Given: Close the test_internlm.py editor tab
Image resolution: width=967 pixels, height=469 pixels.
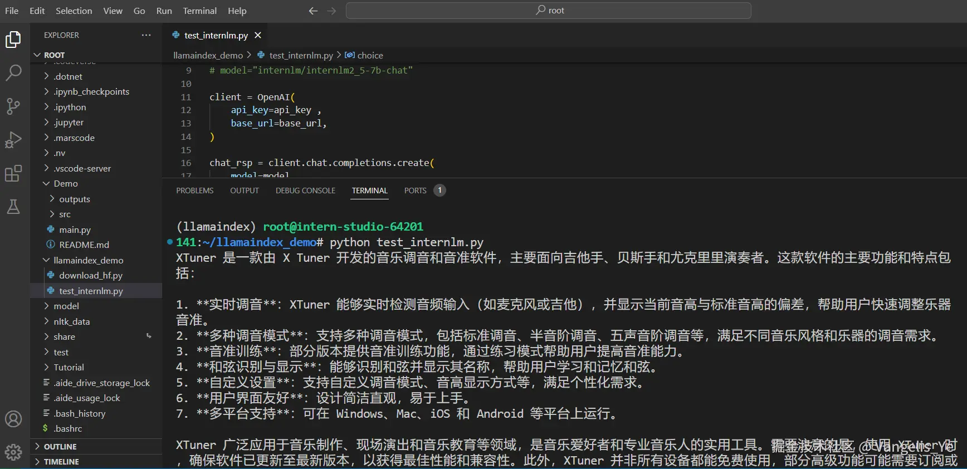Looking at the screenshot, I should click(258, 35).
